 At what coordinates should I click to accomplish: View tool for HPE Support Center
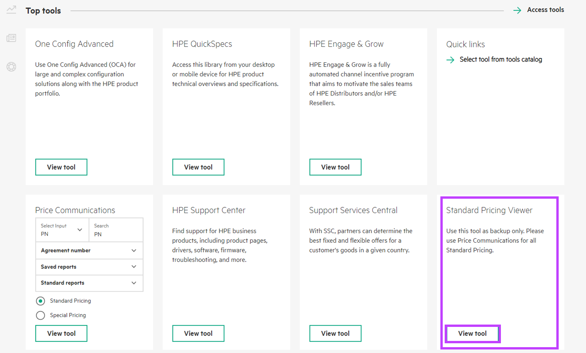[198, 334]
